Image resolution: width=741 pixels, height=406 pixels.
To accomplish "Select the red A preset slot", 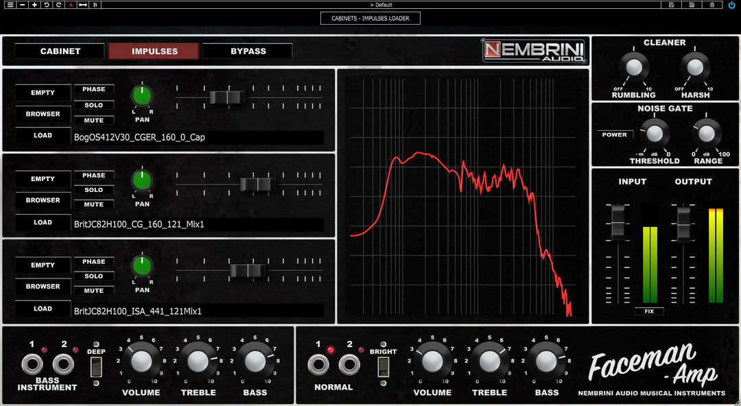I will (x=71, y=5).
